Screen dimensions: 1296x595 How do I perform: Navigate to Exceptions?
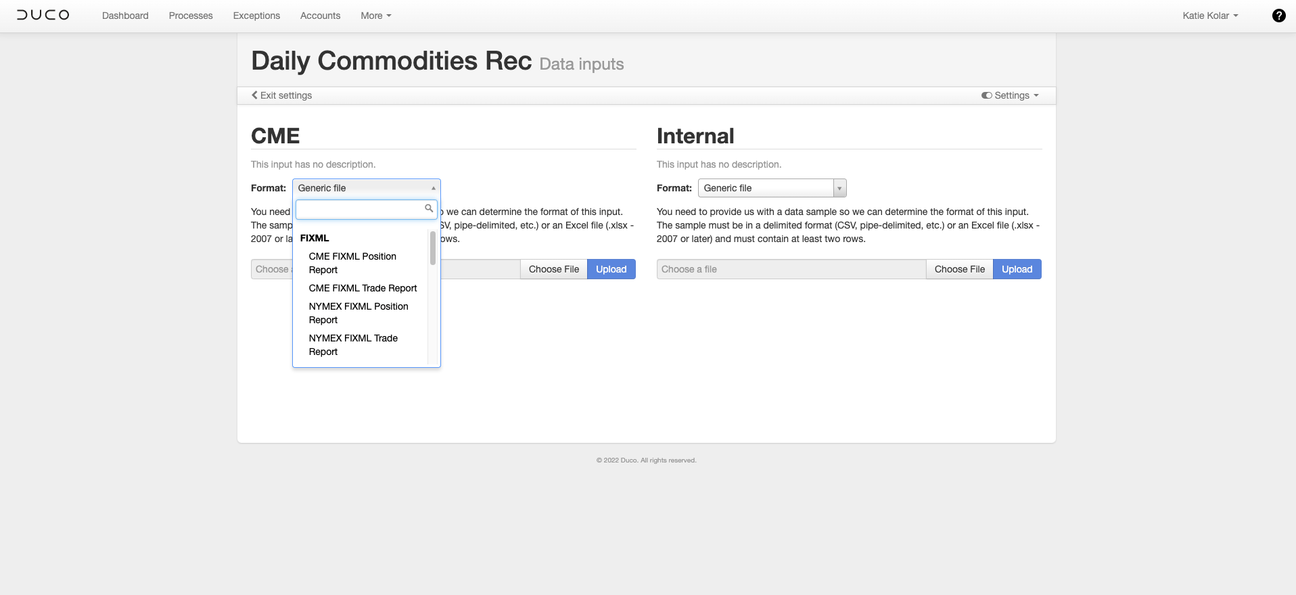(x=256, y=16)
